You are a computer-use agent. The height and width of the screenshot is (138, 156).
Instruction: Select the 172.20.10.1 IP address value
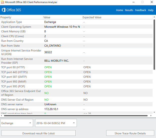click(x=51, y=109)
